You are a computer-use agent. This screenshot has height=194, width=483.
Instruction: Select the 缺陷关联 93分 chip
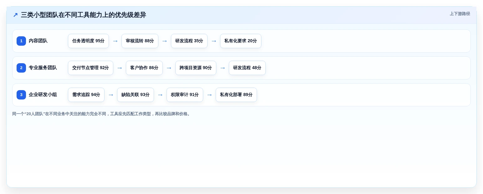click(136, 95)
